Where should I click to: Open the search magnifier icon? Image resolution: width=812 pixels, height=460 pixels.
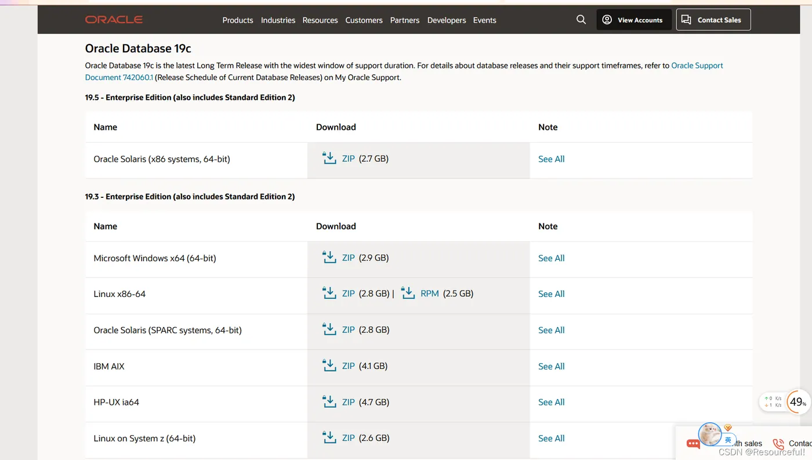tap(581, 20)
